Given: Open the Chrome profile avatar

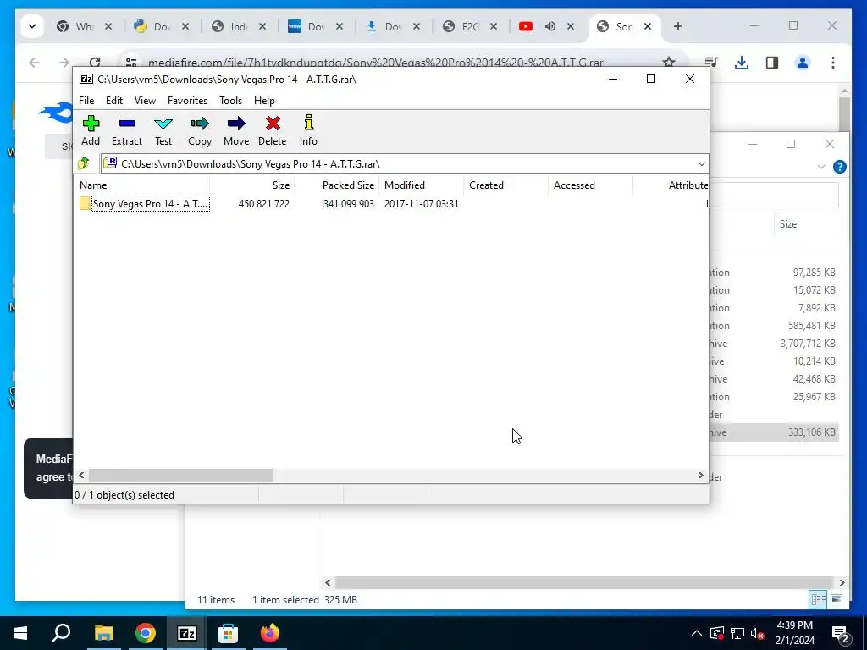Looking at the screenshot, I should tap(803, 63).
